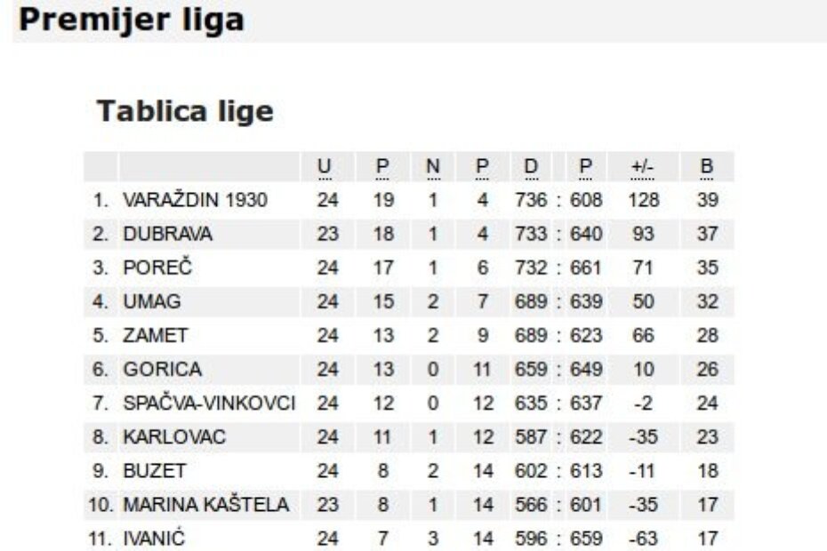Click the Tablica lige section title
The width and height of the screenshot is (827, 551).
point(185,112)
